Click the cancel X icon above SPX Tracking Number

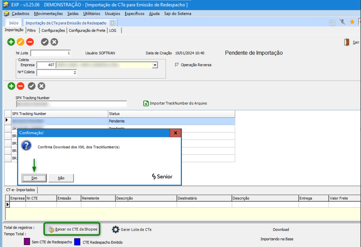[x=41, y=86]
